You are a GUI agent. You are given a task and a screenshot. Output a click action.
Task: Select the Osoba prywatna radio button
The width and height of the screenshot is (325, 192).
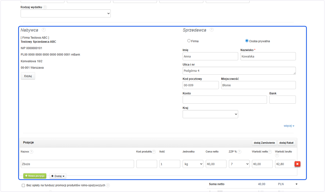[x=247, y=41]
